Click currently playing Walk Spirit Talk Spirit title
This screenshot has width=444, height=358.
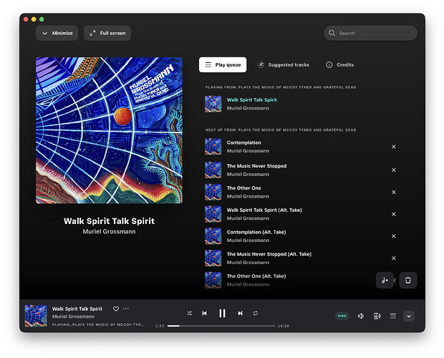(252, 100)
